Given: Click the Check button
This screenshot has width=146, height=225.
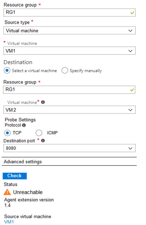Looking at the screenshot, I should pyautogui.click(x=15, y=176).
